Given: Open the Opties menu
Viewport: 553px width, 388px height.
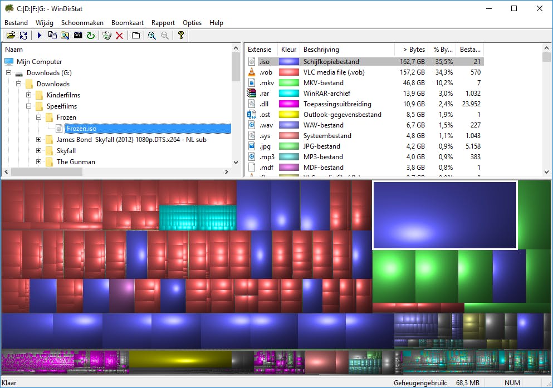Looking at the screenshot, I should (192, 23).
